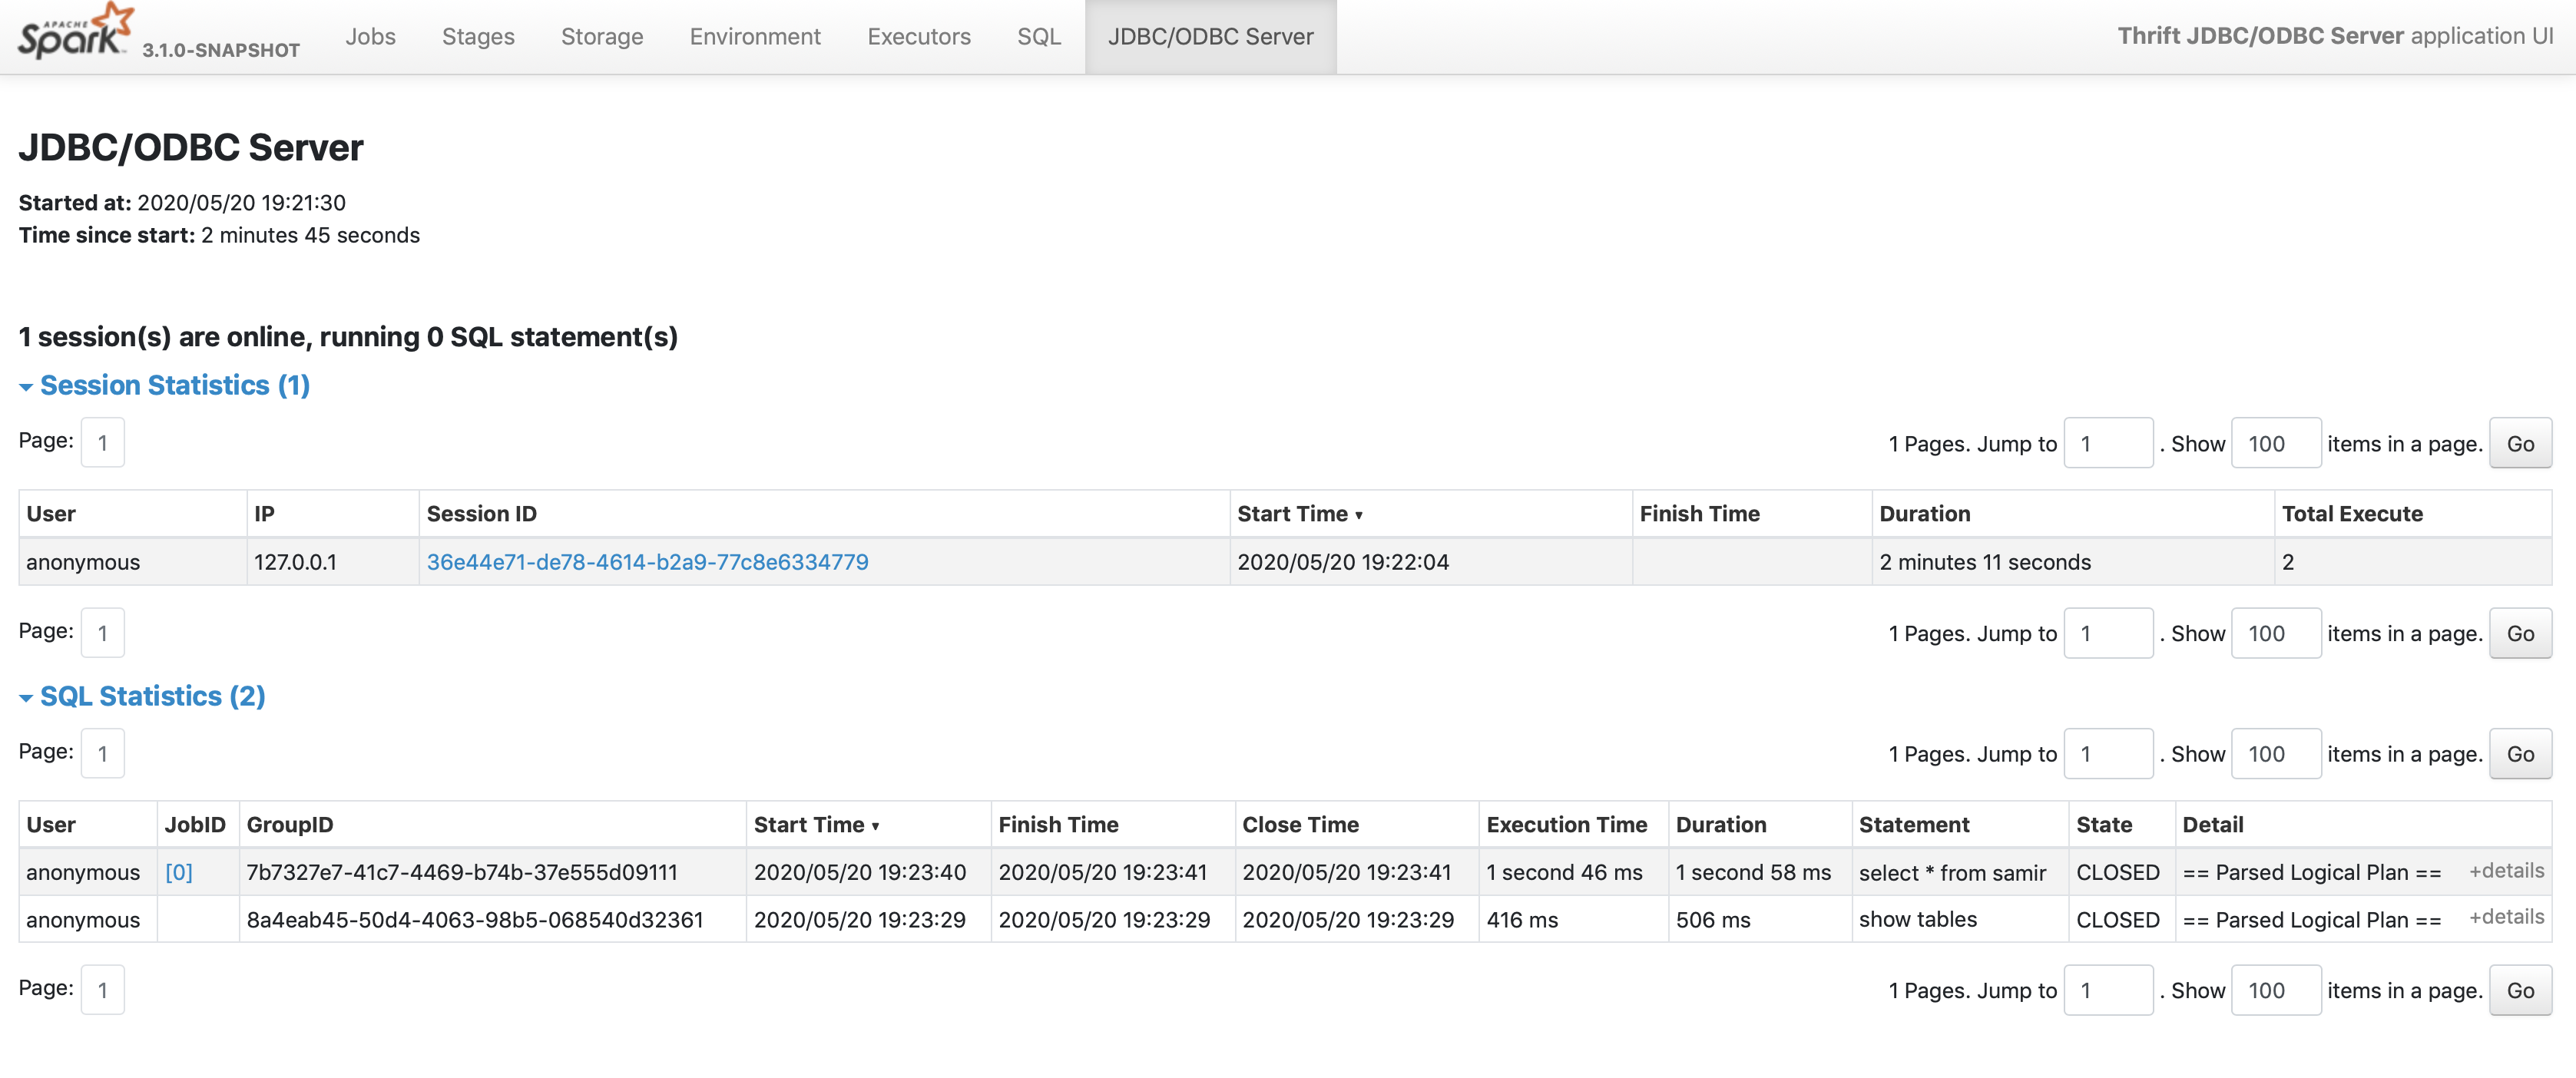Open the Jobs tab
Screen dimensions: 2576x1078
(x=370, y=37)
